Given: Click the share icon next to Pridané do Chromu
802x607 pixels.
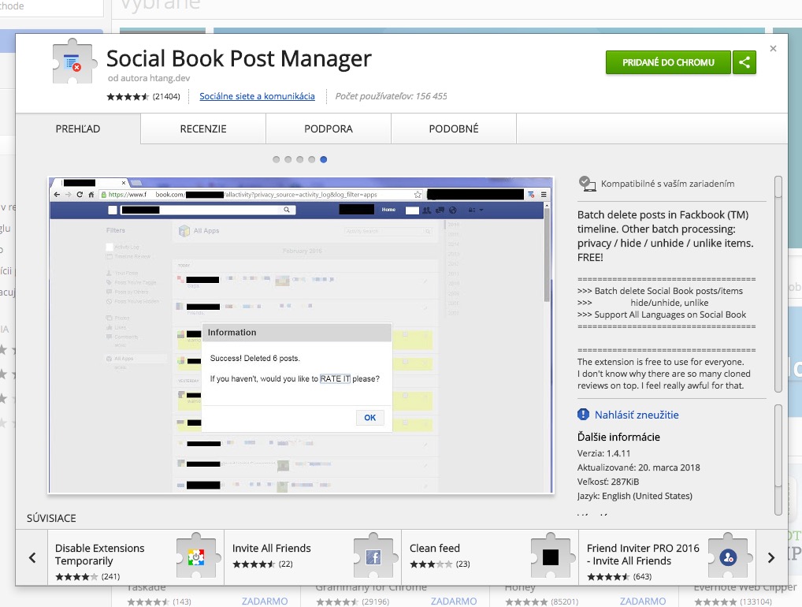Looking at the screenshot, I should tap(744, 62).
